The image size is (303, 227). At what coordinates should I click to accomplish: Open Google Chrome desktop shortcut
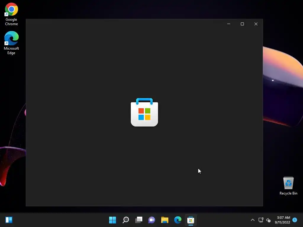12,14
